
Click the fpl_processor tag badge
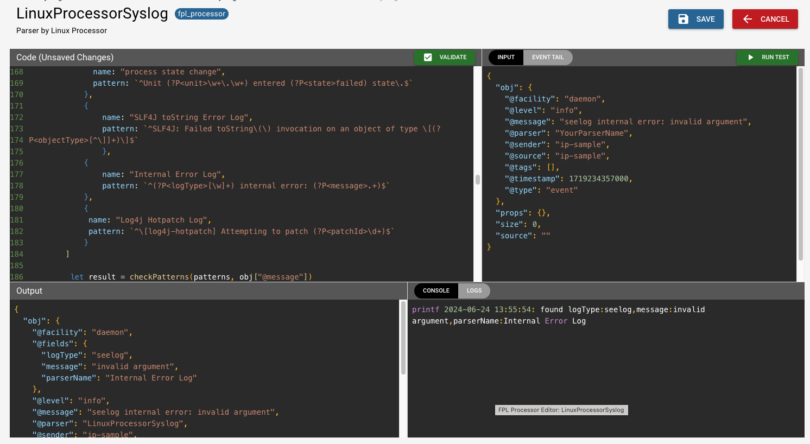tap(201, 14)
